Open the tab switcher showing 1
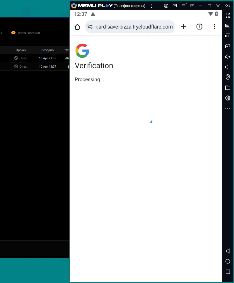The width and height of the screenshot is (234, 283). [x=199, y=27]
